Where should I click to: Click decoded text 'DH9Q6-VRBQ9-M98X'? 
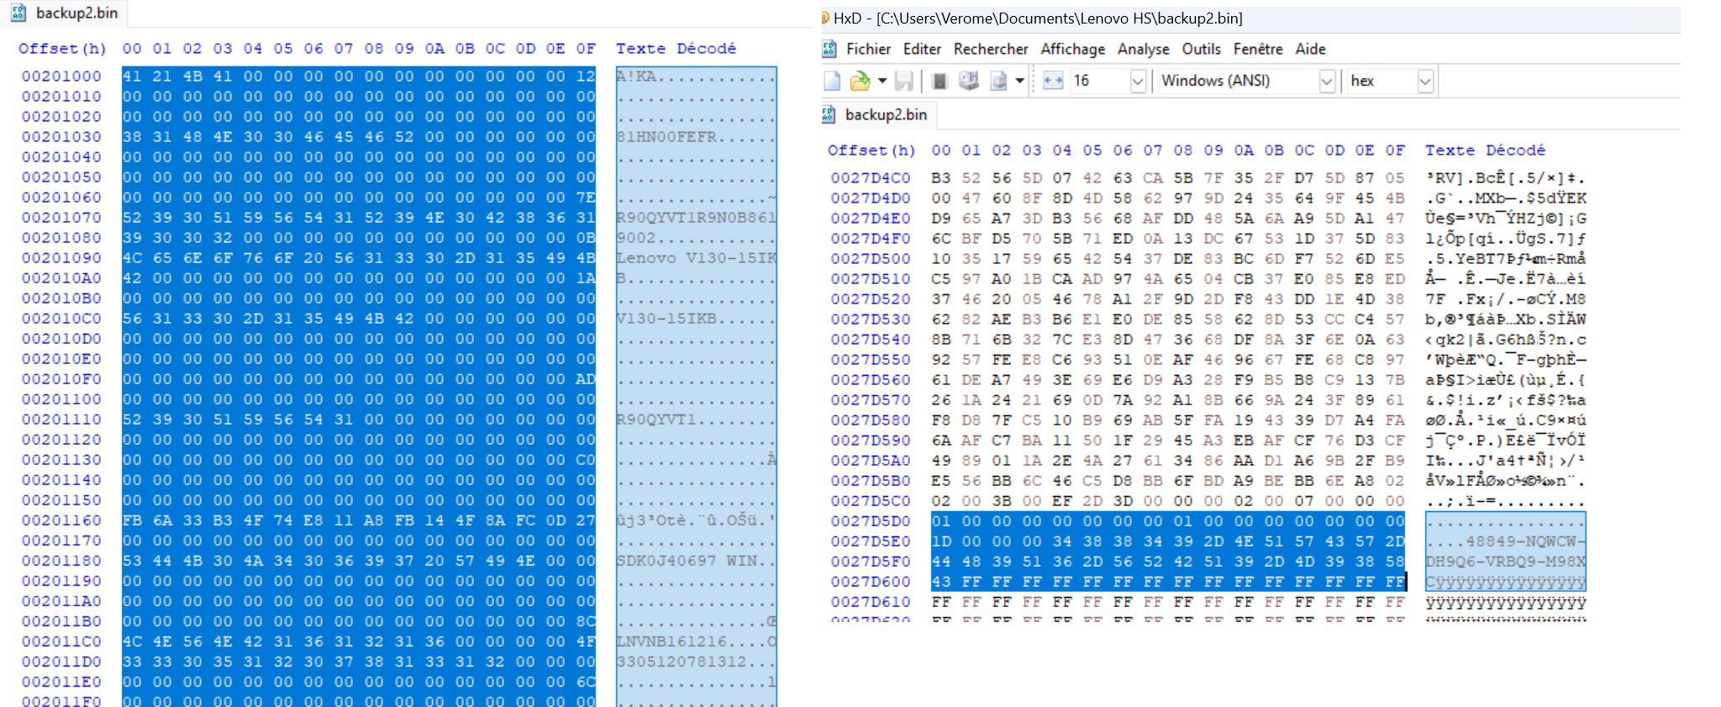(x=1506, y=562)
